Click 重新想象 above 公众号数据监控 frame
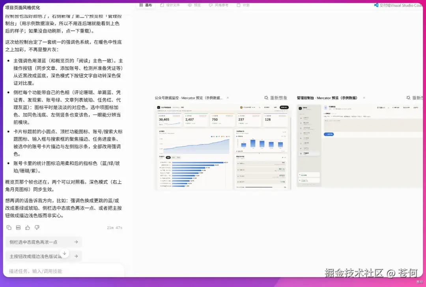 [x=275, y=98]
